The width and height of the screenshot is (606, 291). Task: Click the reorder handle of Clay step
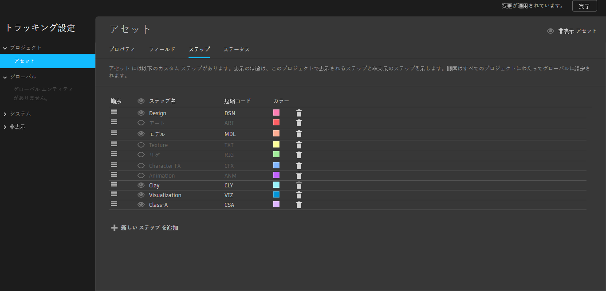point(114,184)
